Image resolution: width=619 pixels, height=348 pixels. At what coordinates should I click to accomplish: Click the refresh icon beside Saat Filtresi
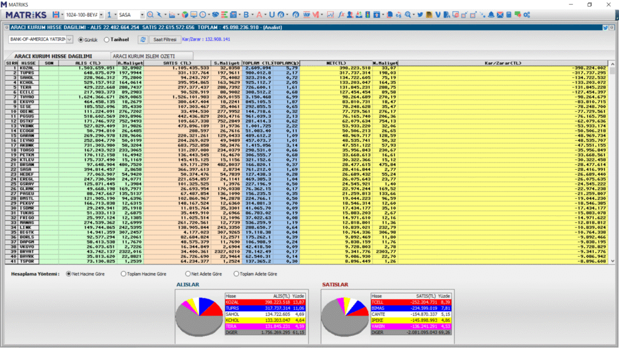143,39
